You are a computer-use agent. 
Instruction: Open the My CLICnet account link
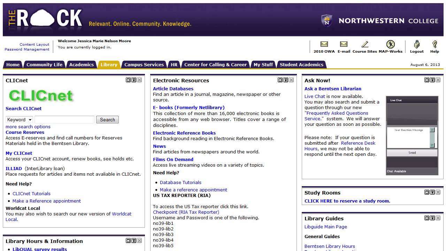click(x=19, y=153)
